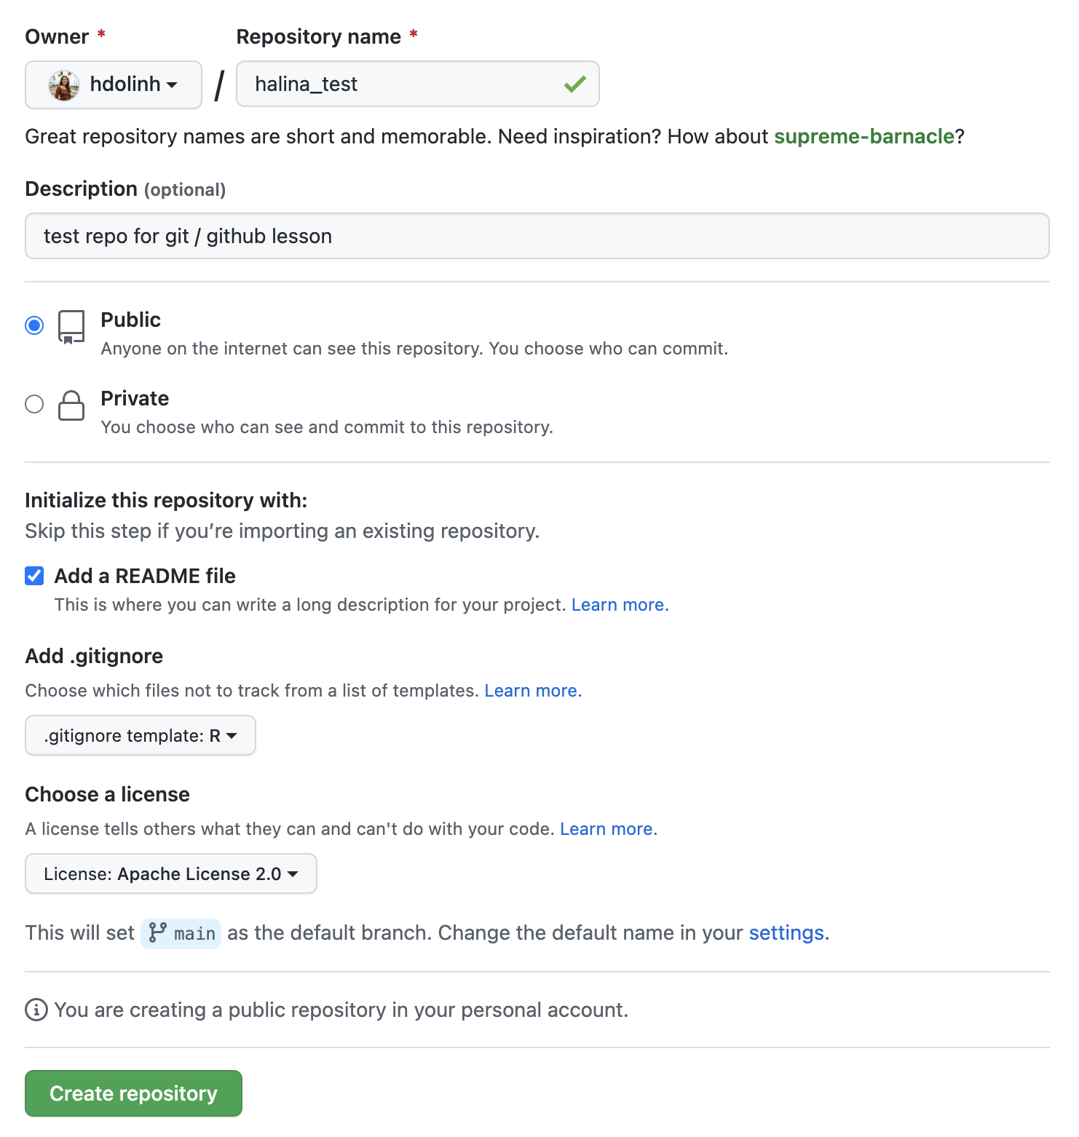
Task: Click the info circle icon
Action: pos(36,1010)
